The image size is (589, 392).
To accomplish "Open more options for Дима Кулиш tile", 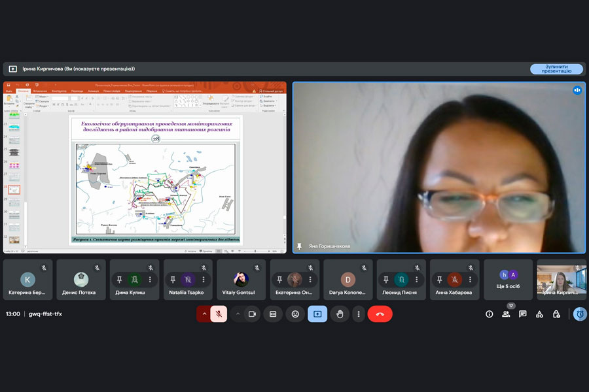I will tap(150, 280).
